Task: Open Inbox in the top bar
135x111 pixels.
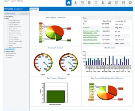Action: [6, 1]
